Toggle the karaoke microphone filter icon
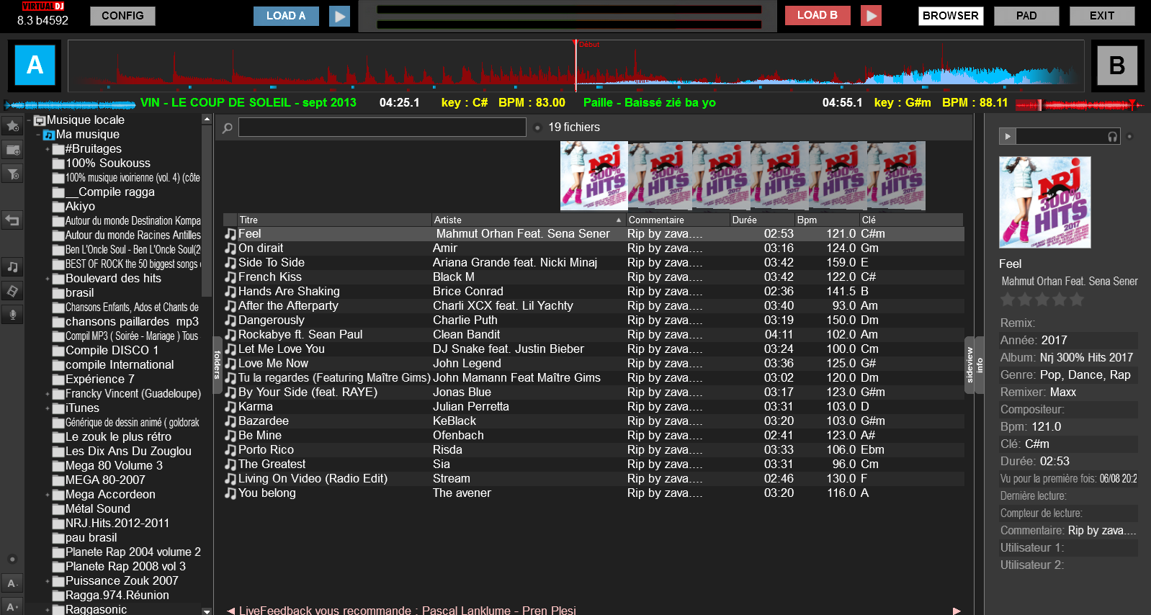1151x615 pixels. pyautogui.click(x=12, y=315)
